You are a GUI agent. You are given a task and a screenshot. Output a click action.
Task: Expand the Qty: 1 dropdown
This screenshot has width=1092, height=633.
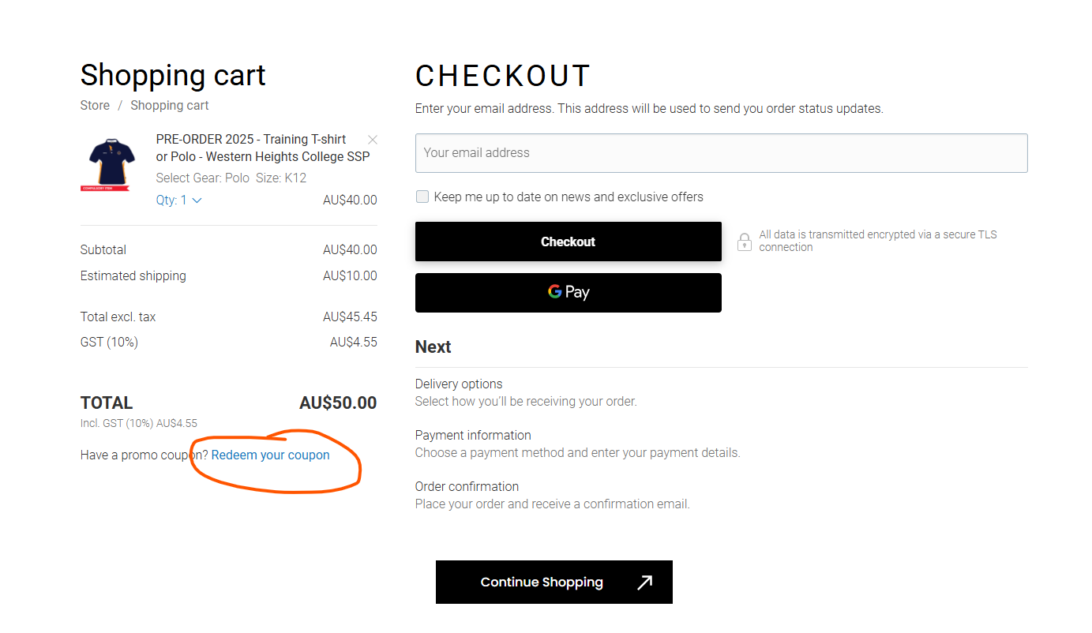tap(179, 200)
